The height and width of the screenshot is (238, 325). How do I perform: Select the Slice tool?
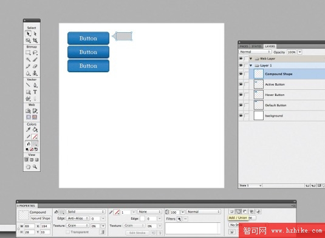coord(35,111)
